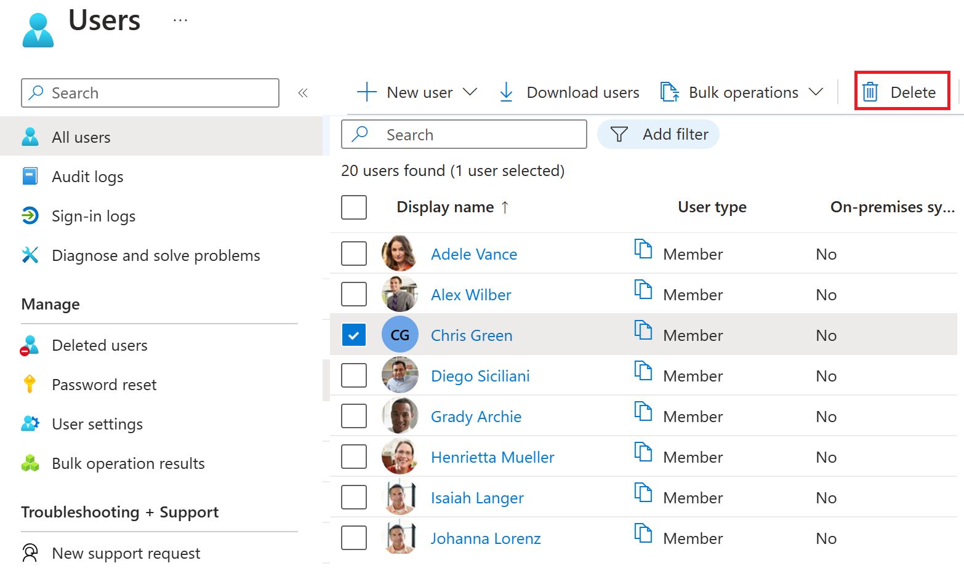
Task: Open Alex Wilber's user profile link
Action: click(471, 295)
